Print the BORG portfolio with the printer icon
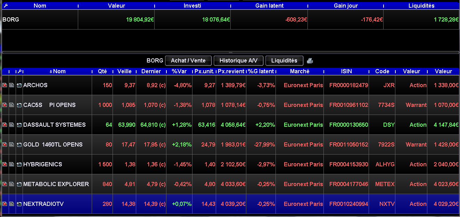Image resolution: width=460 pixels, height=217 pixels. point(310,61)
